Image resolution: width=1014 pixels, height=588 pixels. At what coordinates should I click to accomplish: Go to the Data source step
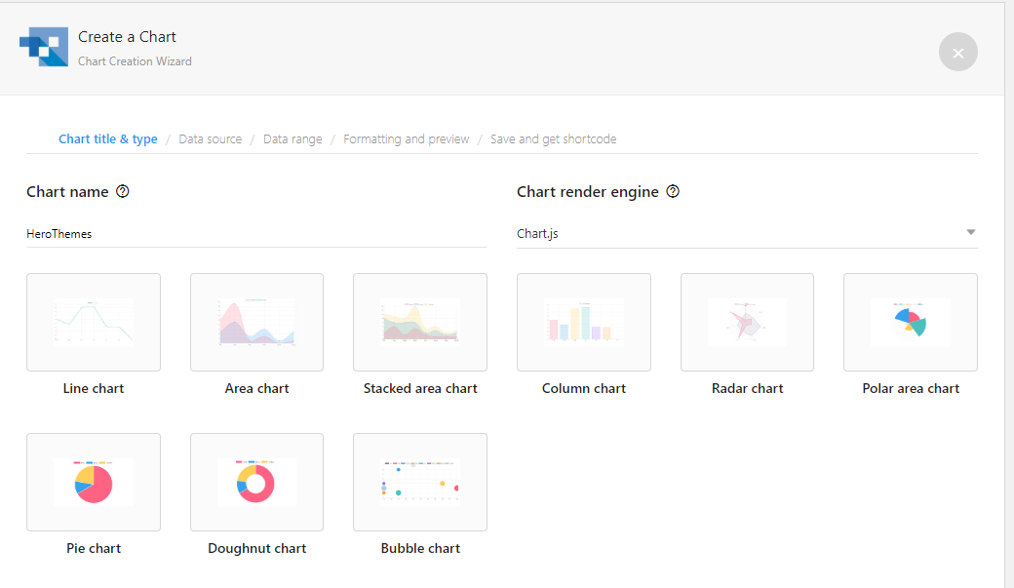[x=211, y=139]
